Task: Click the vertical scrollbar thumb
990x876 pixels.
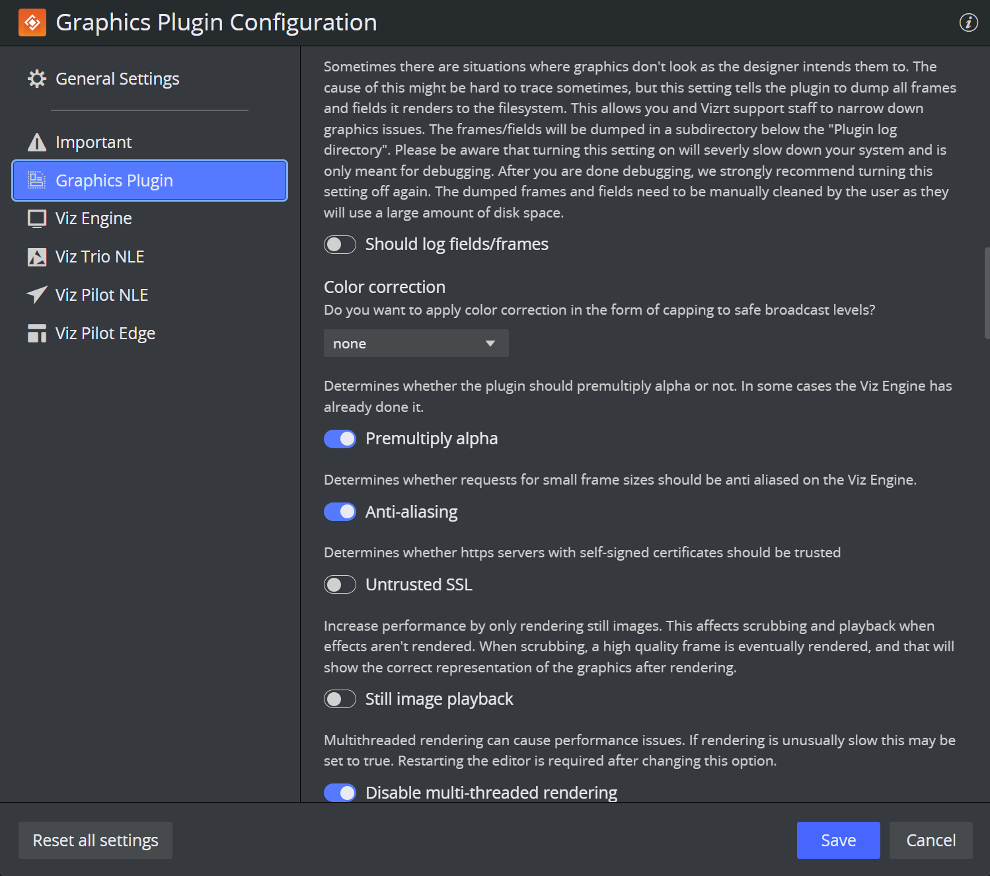Action: (x=987, y=293)
